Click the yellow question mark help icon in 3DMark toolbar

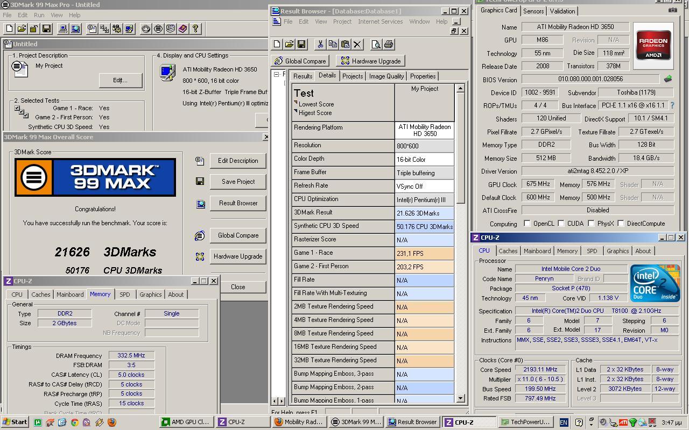click(x=195, y=28)
